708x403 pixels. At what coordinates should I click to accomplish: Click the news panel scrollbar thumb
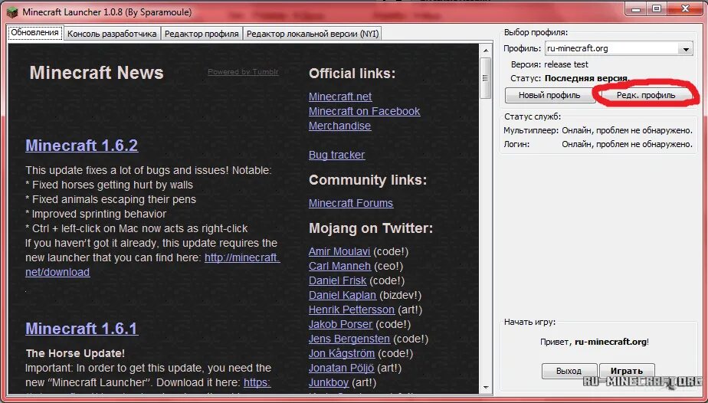(x=486, y=77)
